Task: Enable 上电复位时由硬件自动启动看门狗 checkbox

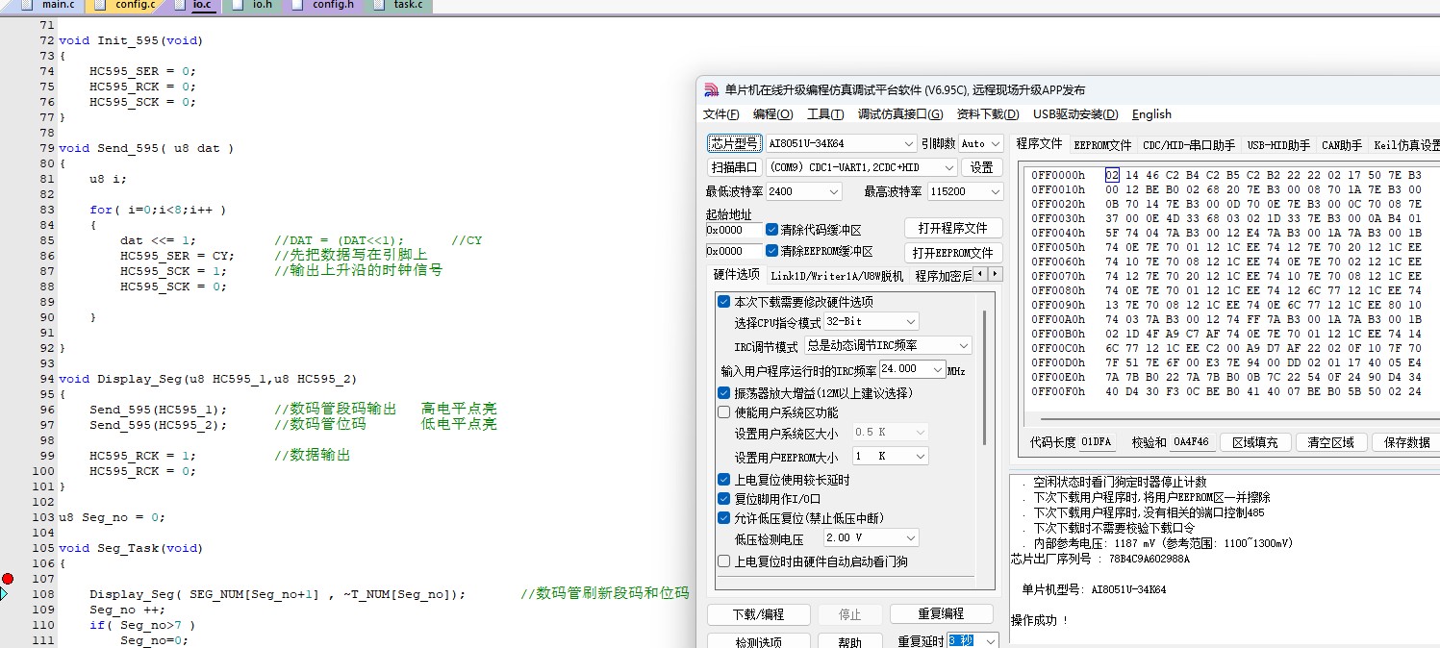Action: tap(724, 561)
